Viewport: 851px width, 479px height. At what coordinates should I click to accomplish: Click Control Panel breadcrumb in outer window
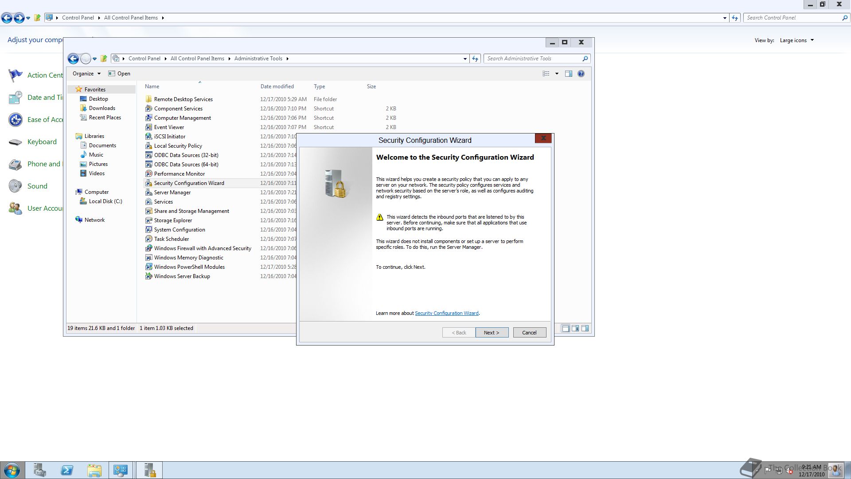pos(78,18)
